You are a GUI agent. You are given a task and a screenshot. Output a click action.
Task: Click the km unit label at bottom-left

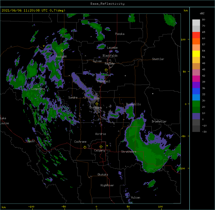pyautogui.click(x=4, y=207)
